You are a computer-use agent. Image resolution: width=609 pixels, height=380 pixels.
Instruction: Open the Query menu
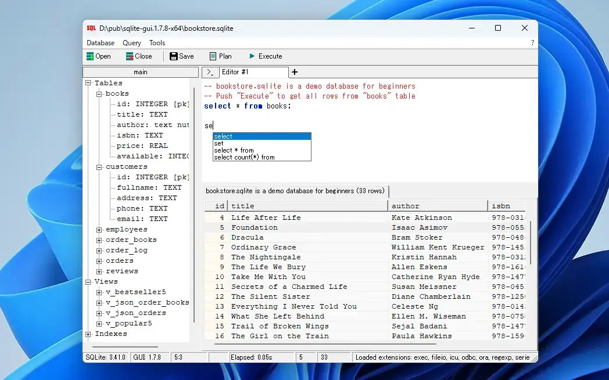pos(131,42)
